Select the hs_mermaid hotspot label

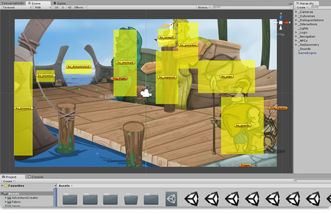125,63
